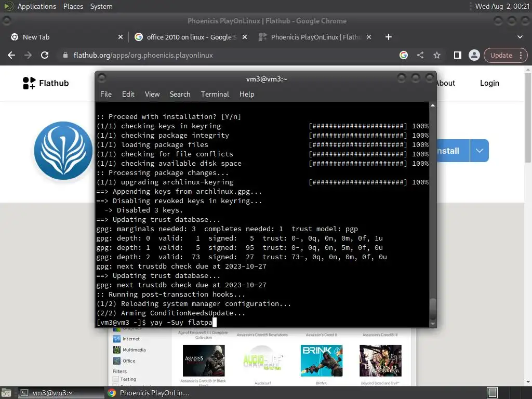Close the New Tab tab
Image resolution: width=532 pixels, height=399 pixels.
click(x=121, y=37)
